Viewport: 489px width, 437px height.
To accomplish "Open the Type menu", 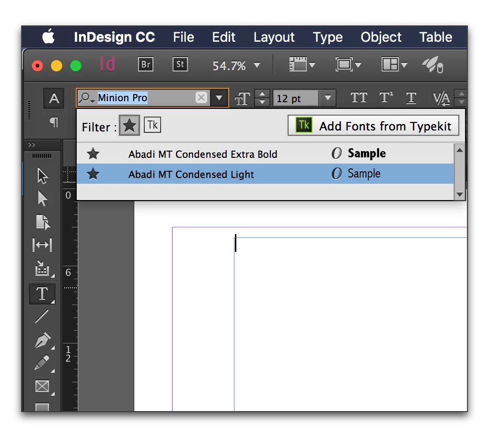I will point(327,37).
